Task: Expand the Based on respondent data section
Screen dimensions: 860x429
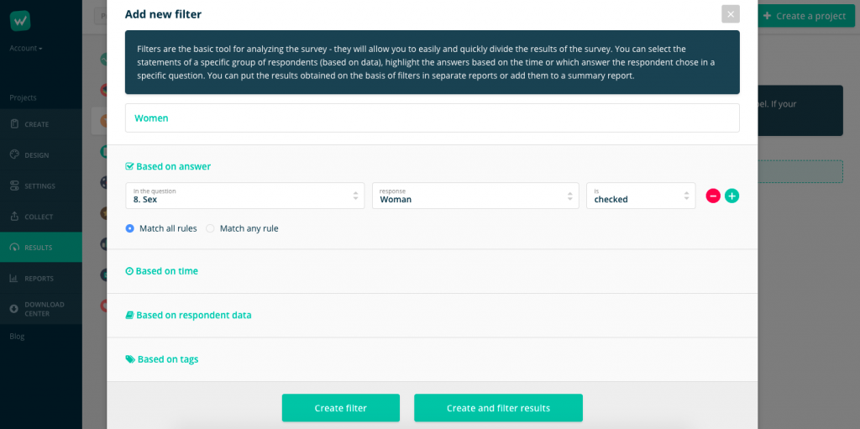Action: click(193, 316)
